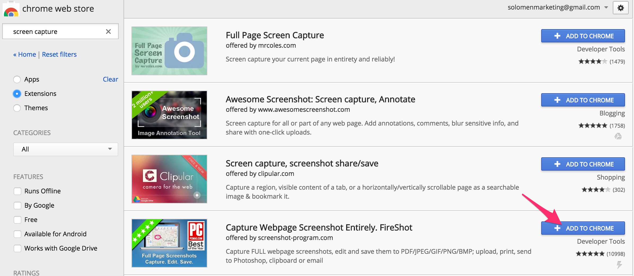
Task: Click the star rating for Full Page Screen Capture
Action: pyautogui.click(x=593, y=61)
